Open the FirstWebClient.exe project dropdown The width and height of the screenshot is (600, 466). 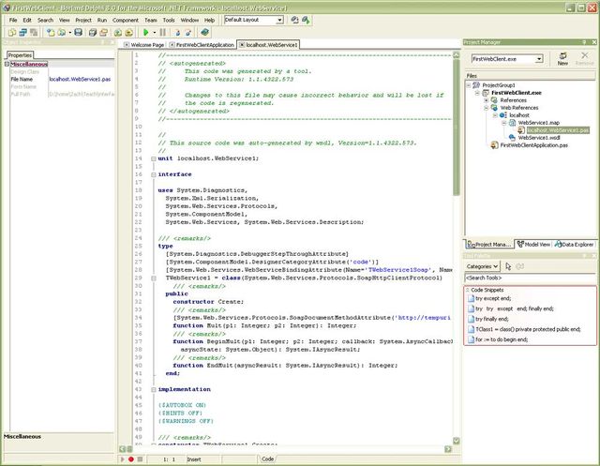[x=539, y=59]
